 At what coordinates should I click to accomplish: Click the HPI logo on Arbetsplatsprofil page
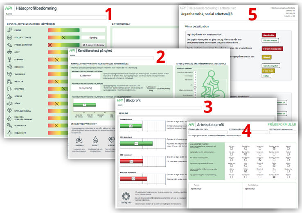click(191, 124)
